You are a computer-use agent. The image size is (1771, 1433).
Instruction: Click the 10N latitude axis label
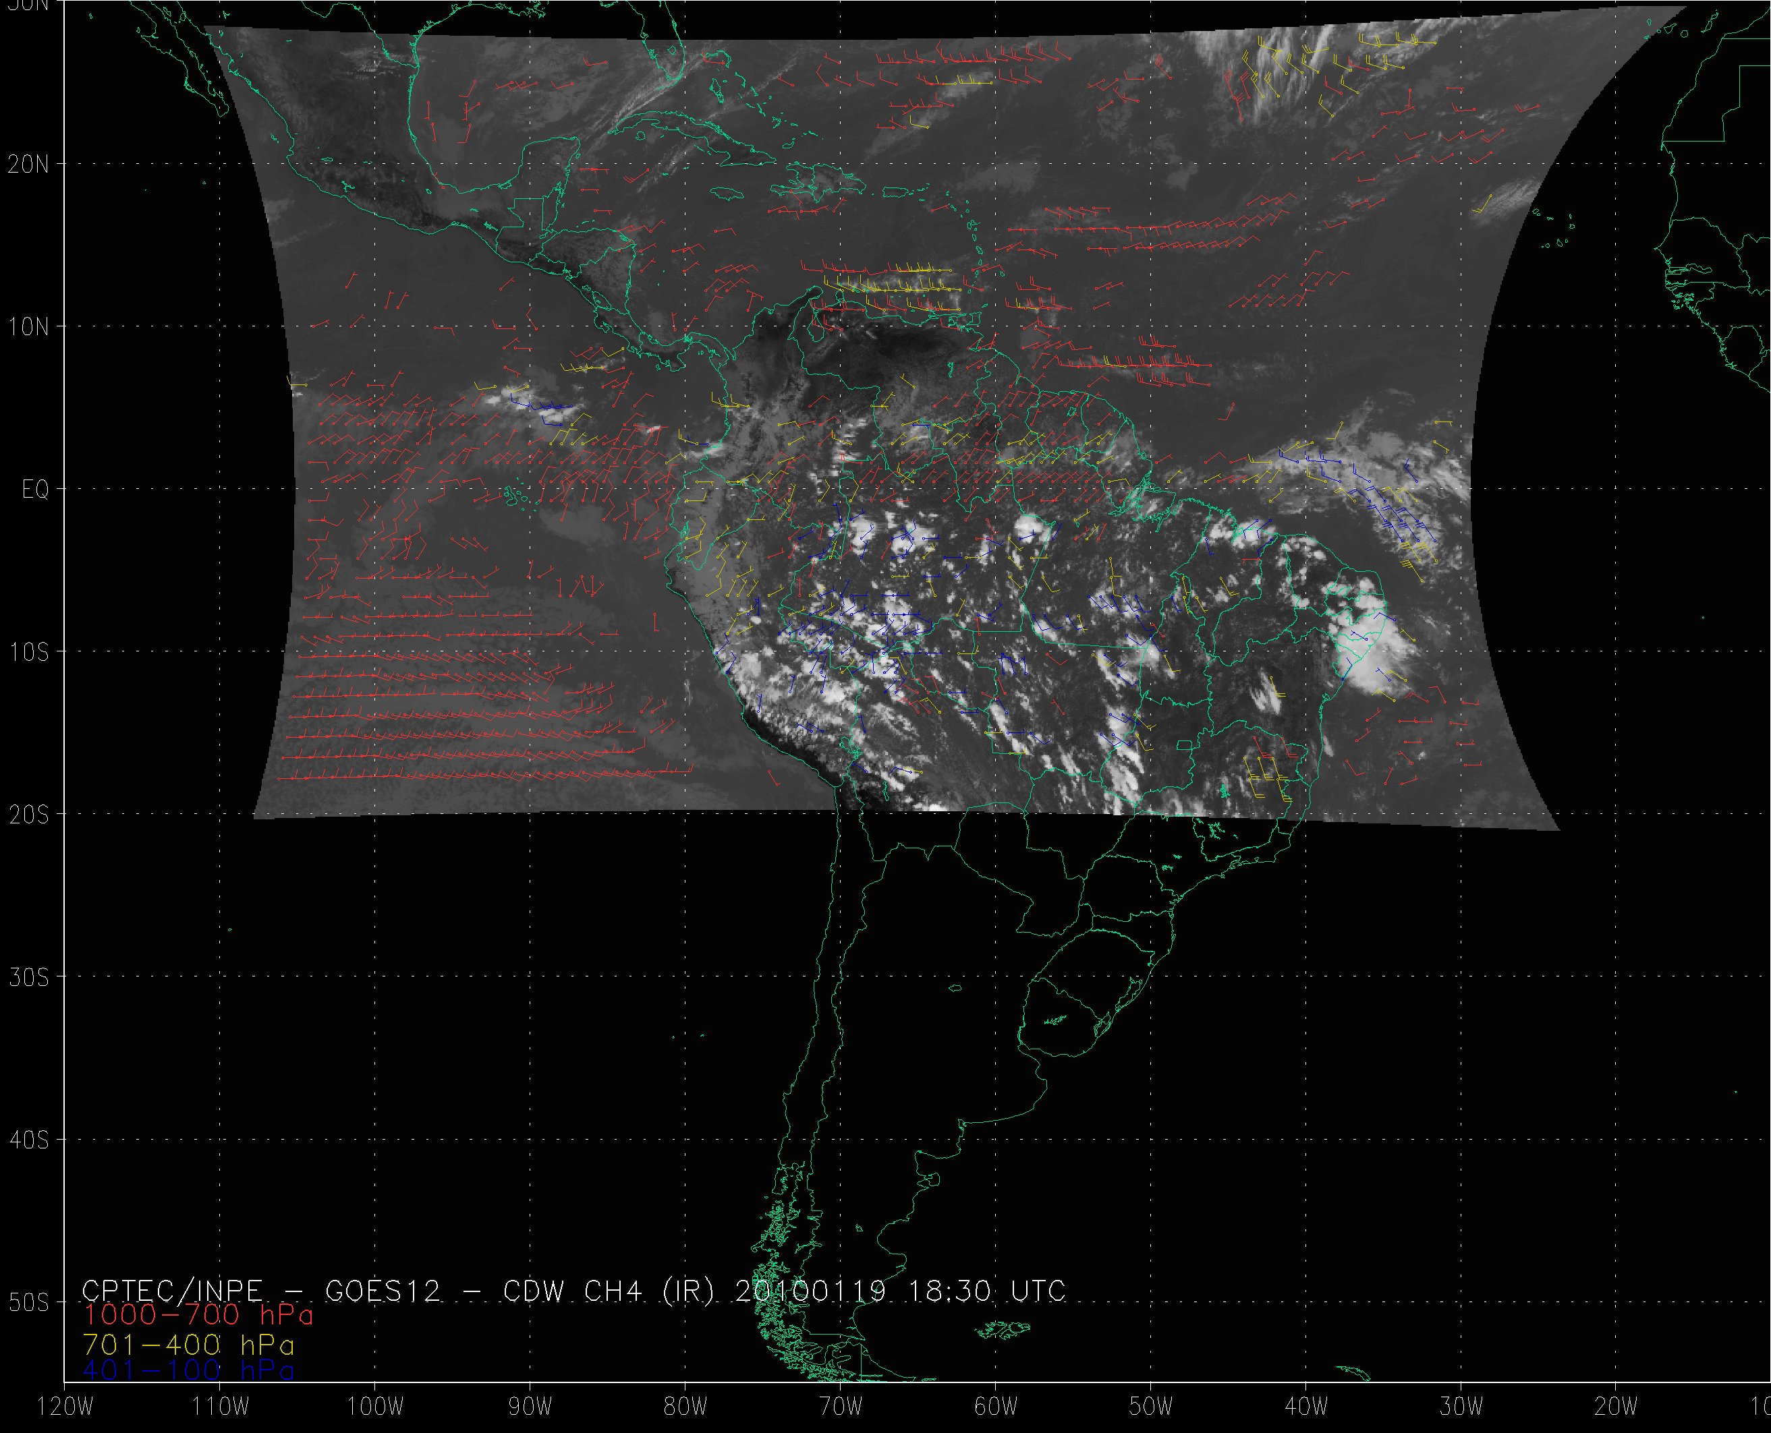pyautogui.click(x=29, y=328)
